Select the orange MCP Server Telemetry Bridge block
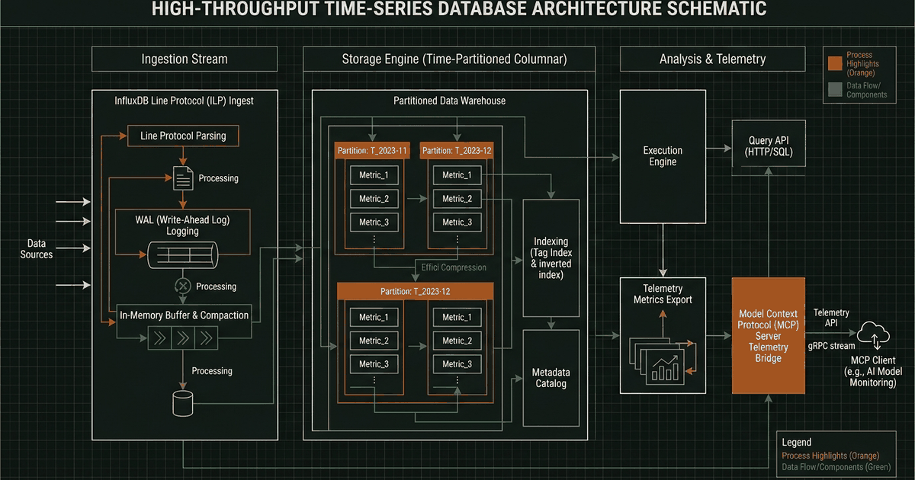This screenshot has width=915, height=480. tap(769, 336)
